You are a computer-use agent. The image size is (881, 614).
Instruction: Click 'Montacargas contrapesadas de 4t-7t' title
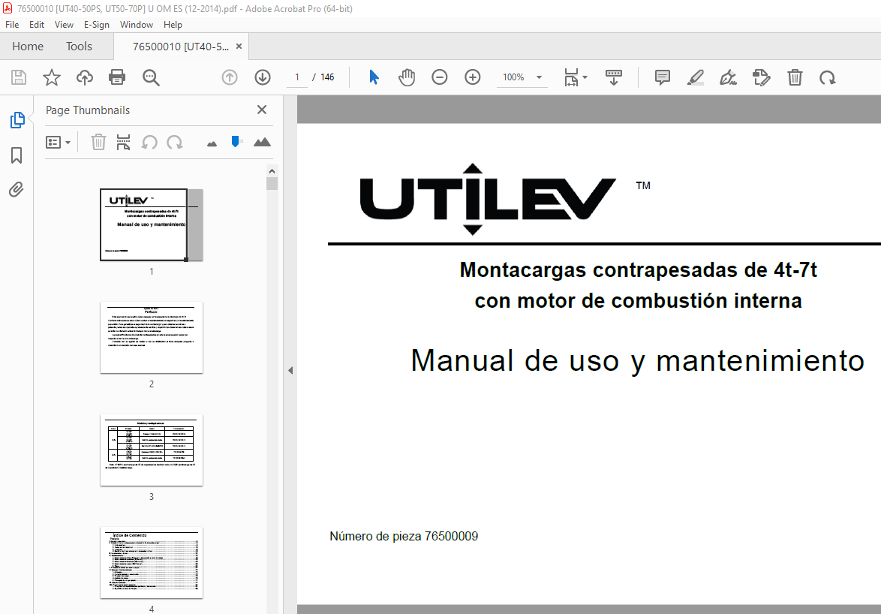click(x=639, y=270)
